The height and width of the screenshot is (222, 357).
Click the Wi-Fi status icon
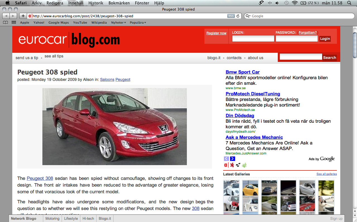295,3
